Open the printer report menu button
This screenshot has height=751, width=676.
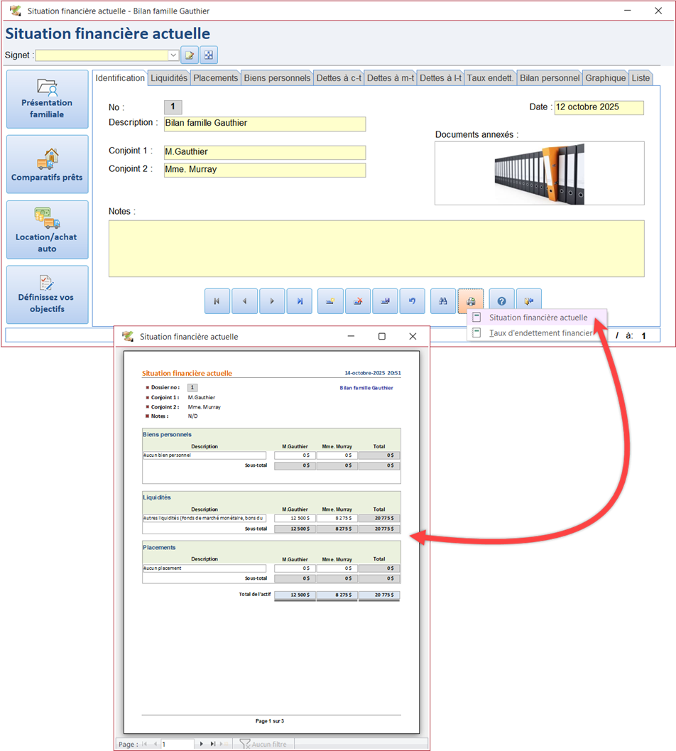point(471,301)
